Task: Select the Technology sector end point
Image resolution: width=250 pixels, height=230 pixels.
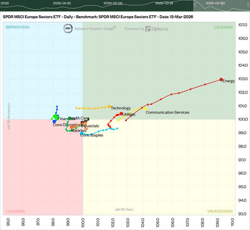Action: coord(109,107)
